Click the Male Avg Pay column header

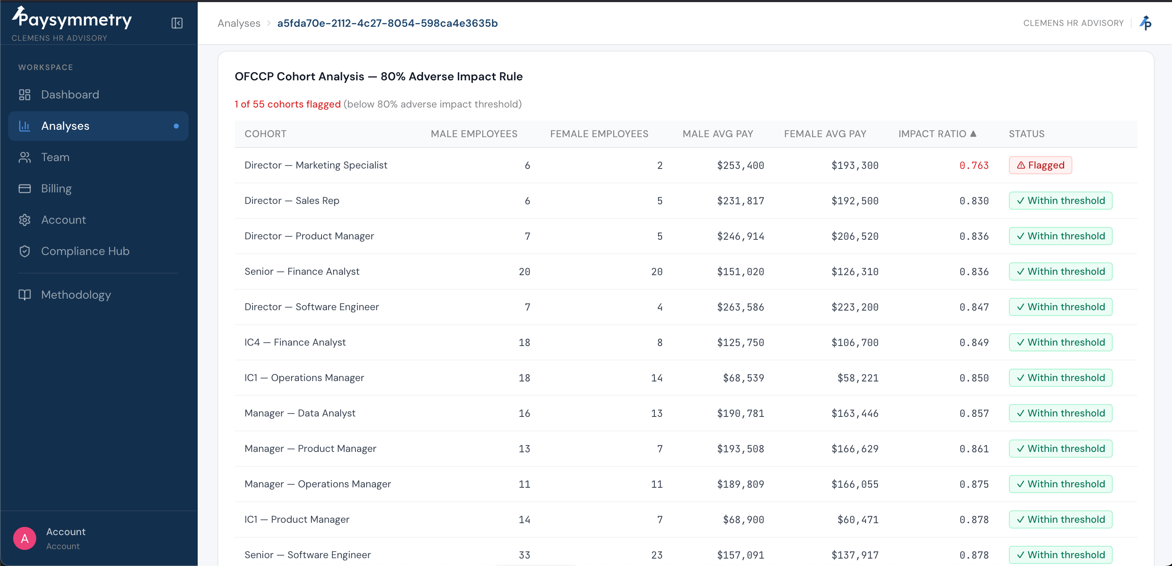[x=717, y=134]
